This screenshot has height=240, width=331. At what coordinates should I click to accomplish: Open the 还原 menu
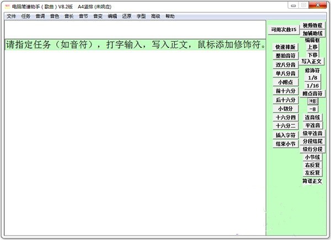coord(127,16)
